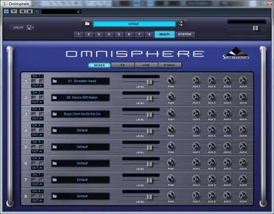Switch to the Mixer tab
The height and width of the screenshot is (214, 274).
point(100,65)
